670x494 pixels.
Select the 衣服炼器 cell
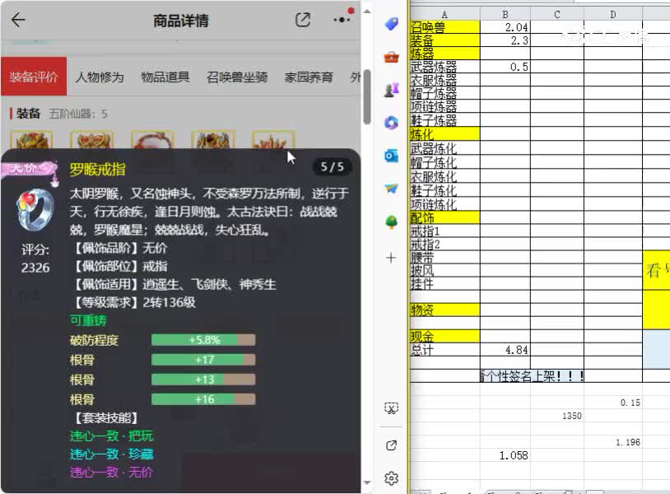444,80
